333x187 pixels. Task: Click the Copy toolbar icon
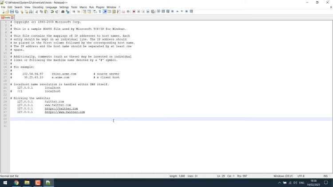click(41, 12)
